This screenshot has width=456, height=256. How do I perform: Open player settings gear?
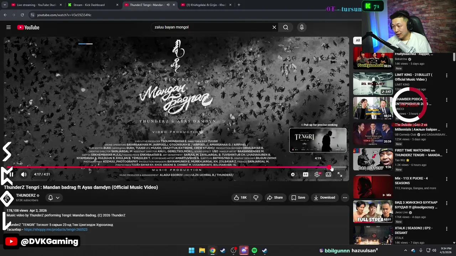[317, 175]
